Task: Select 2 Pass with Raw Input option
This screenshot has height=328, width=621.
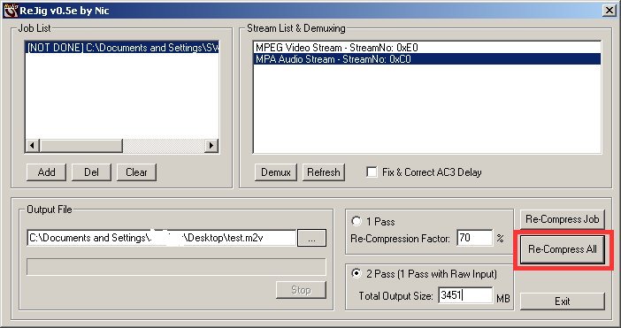Action: pyautogui.click(x=356, y=273)
